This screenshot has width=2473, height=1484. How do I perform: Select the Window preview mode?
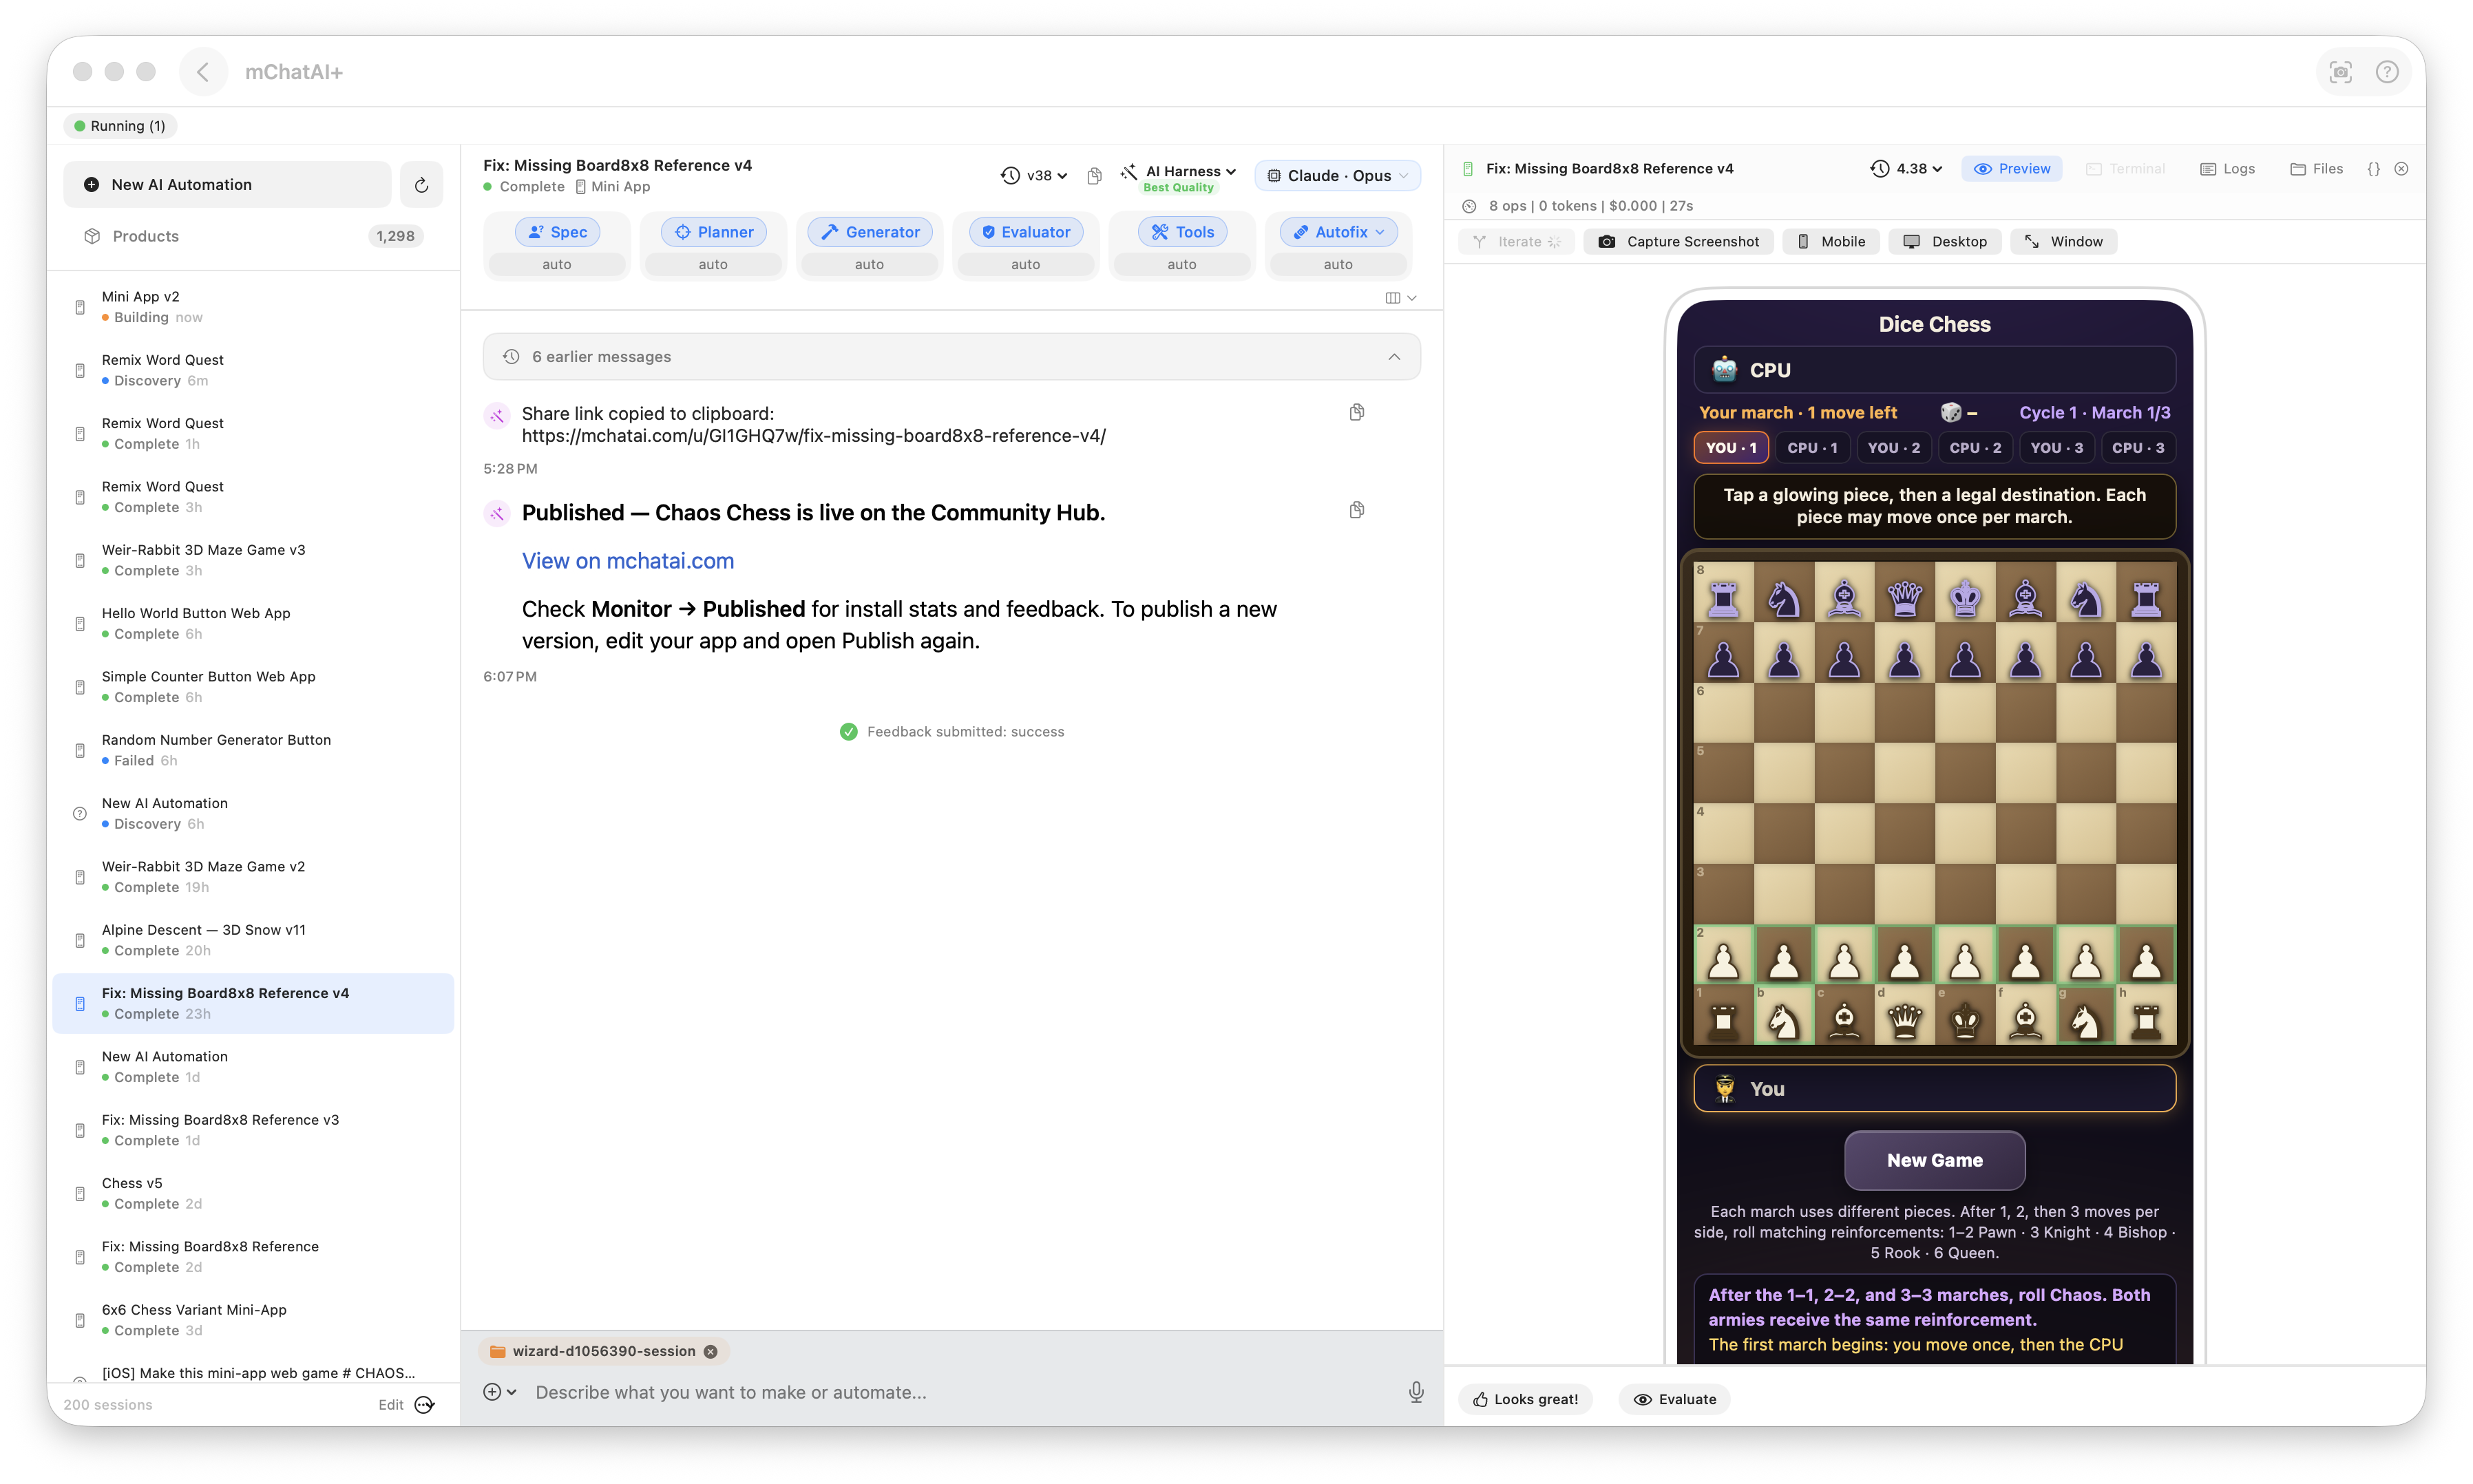[2064, 242]
